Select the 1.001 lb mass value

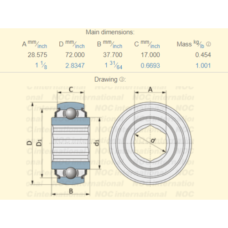point(203,66)
